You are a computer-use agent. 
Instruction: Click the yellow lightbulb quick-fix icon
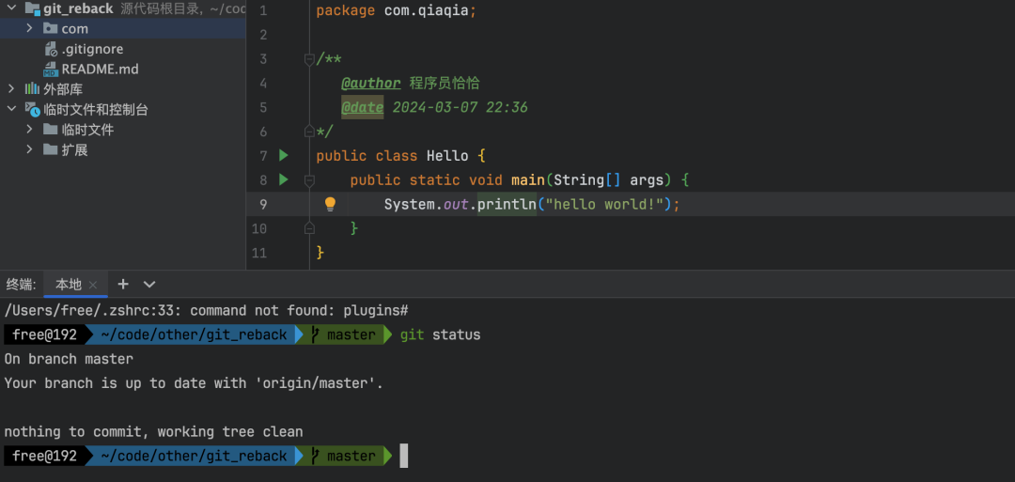[x=330, y=204]
